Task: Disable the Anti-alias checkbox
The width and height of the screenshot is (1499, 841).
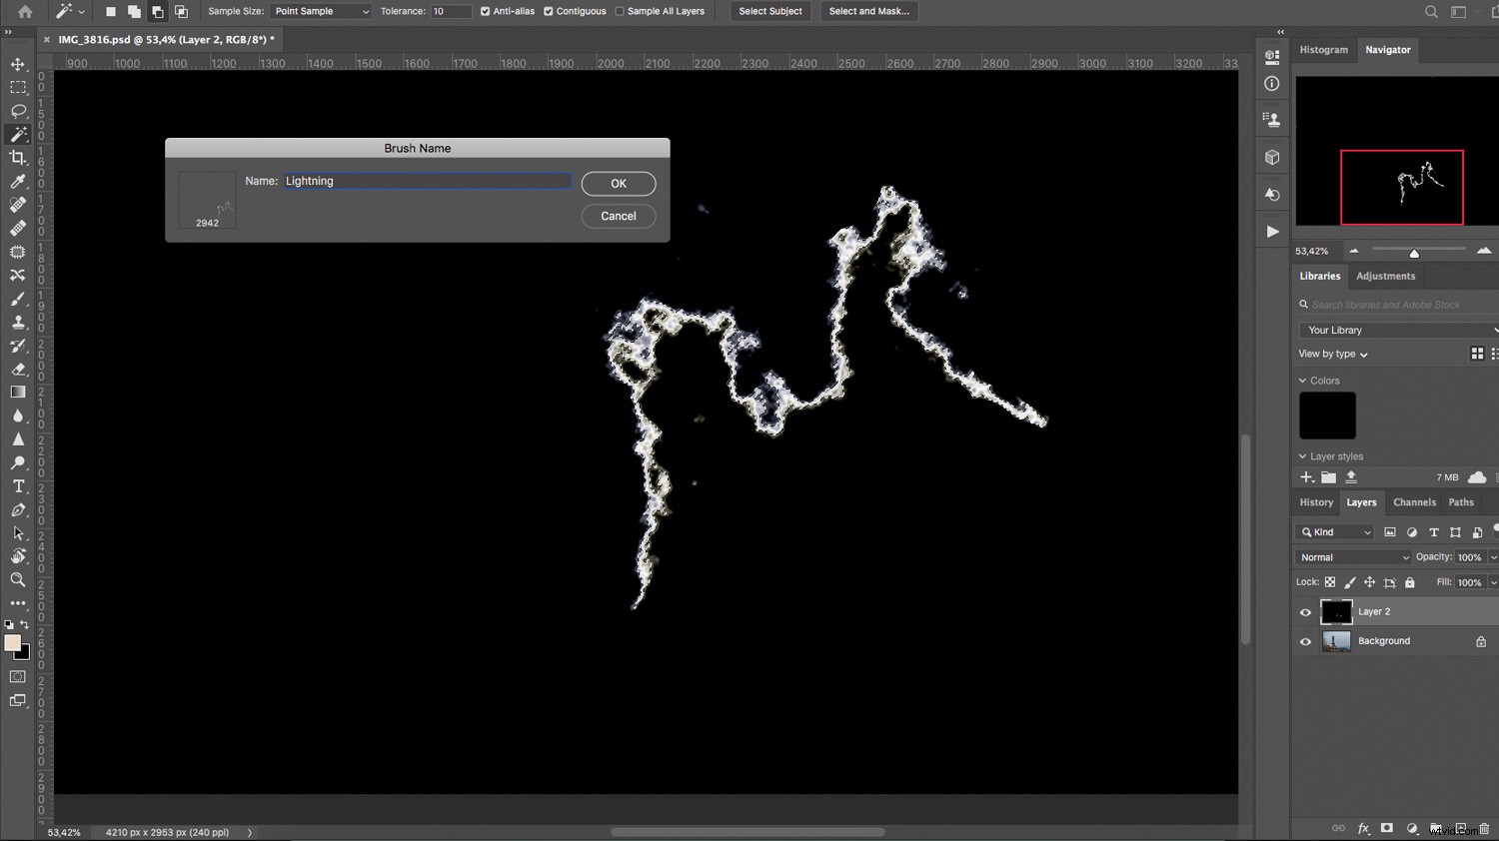Action: click(x=484, y=11)
